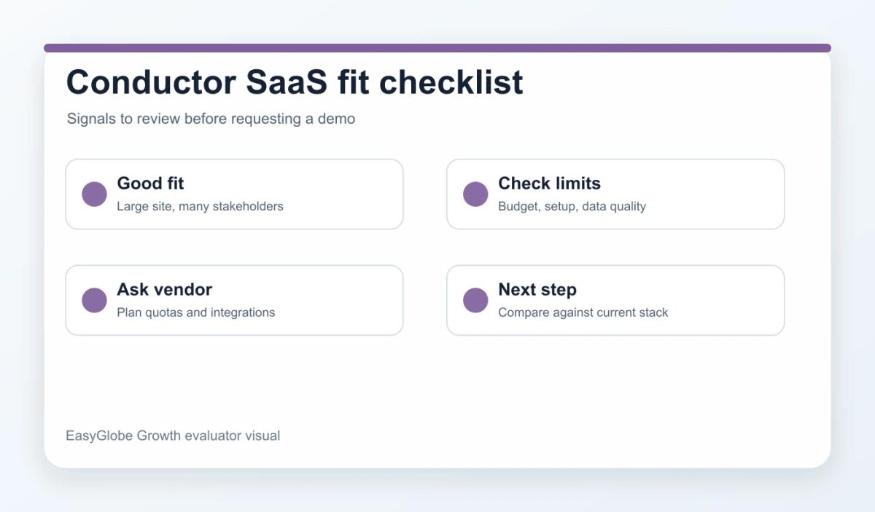The image size is (875, 512).
Task: Select the Good fit heading
Action: (x=150, y=184)
